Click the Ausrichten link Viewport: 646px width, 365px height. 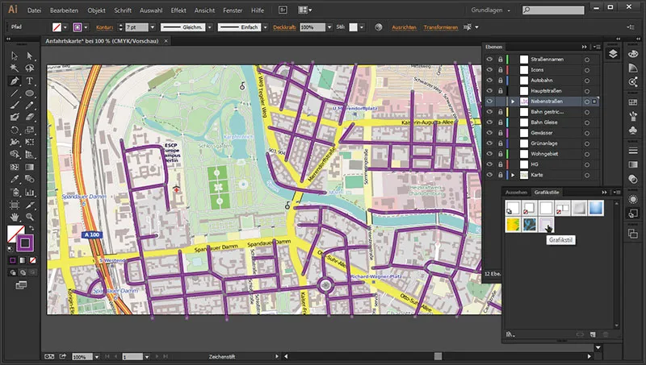(x=404, y=27)
